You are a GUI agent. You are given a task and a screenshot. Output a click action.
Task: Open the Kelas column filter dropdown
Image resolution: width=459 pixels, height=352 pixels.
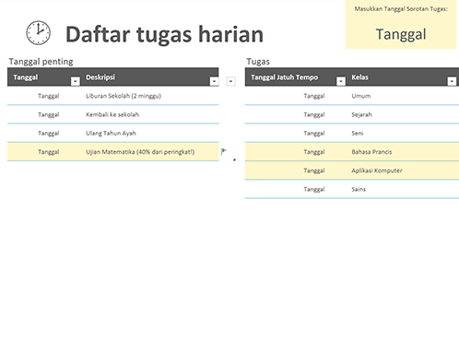452,81
